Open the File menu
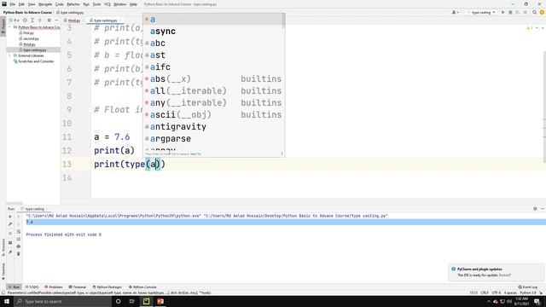546x307 pixels. [x=13, y=4]
